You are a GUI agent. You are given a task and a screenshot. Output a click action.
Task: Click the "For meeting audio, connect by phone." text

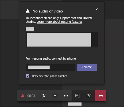coord(51,58)
